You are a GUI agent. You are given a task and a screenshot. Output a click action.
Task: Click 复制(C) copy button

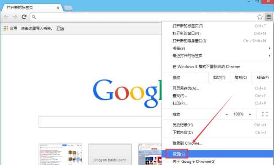coord(241,77)
